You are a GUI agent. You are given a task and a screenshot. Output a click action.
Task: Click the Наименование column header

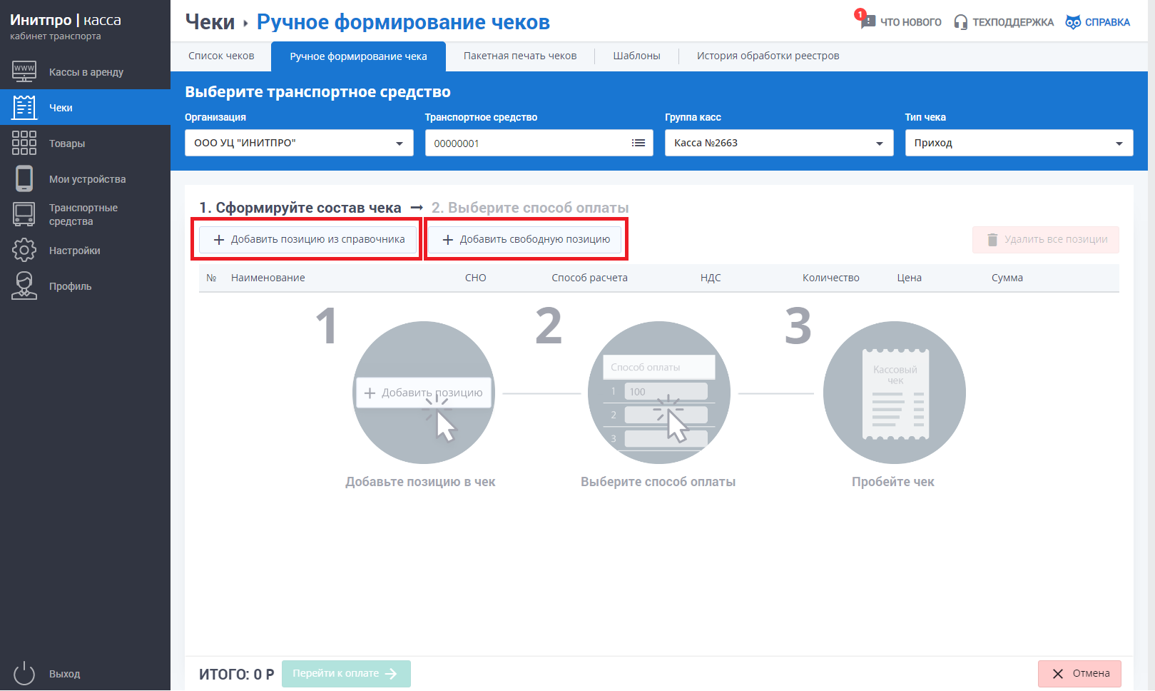[268, 278]
